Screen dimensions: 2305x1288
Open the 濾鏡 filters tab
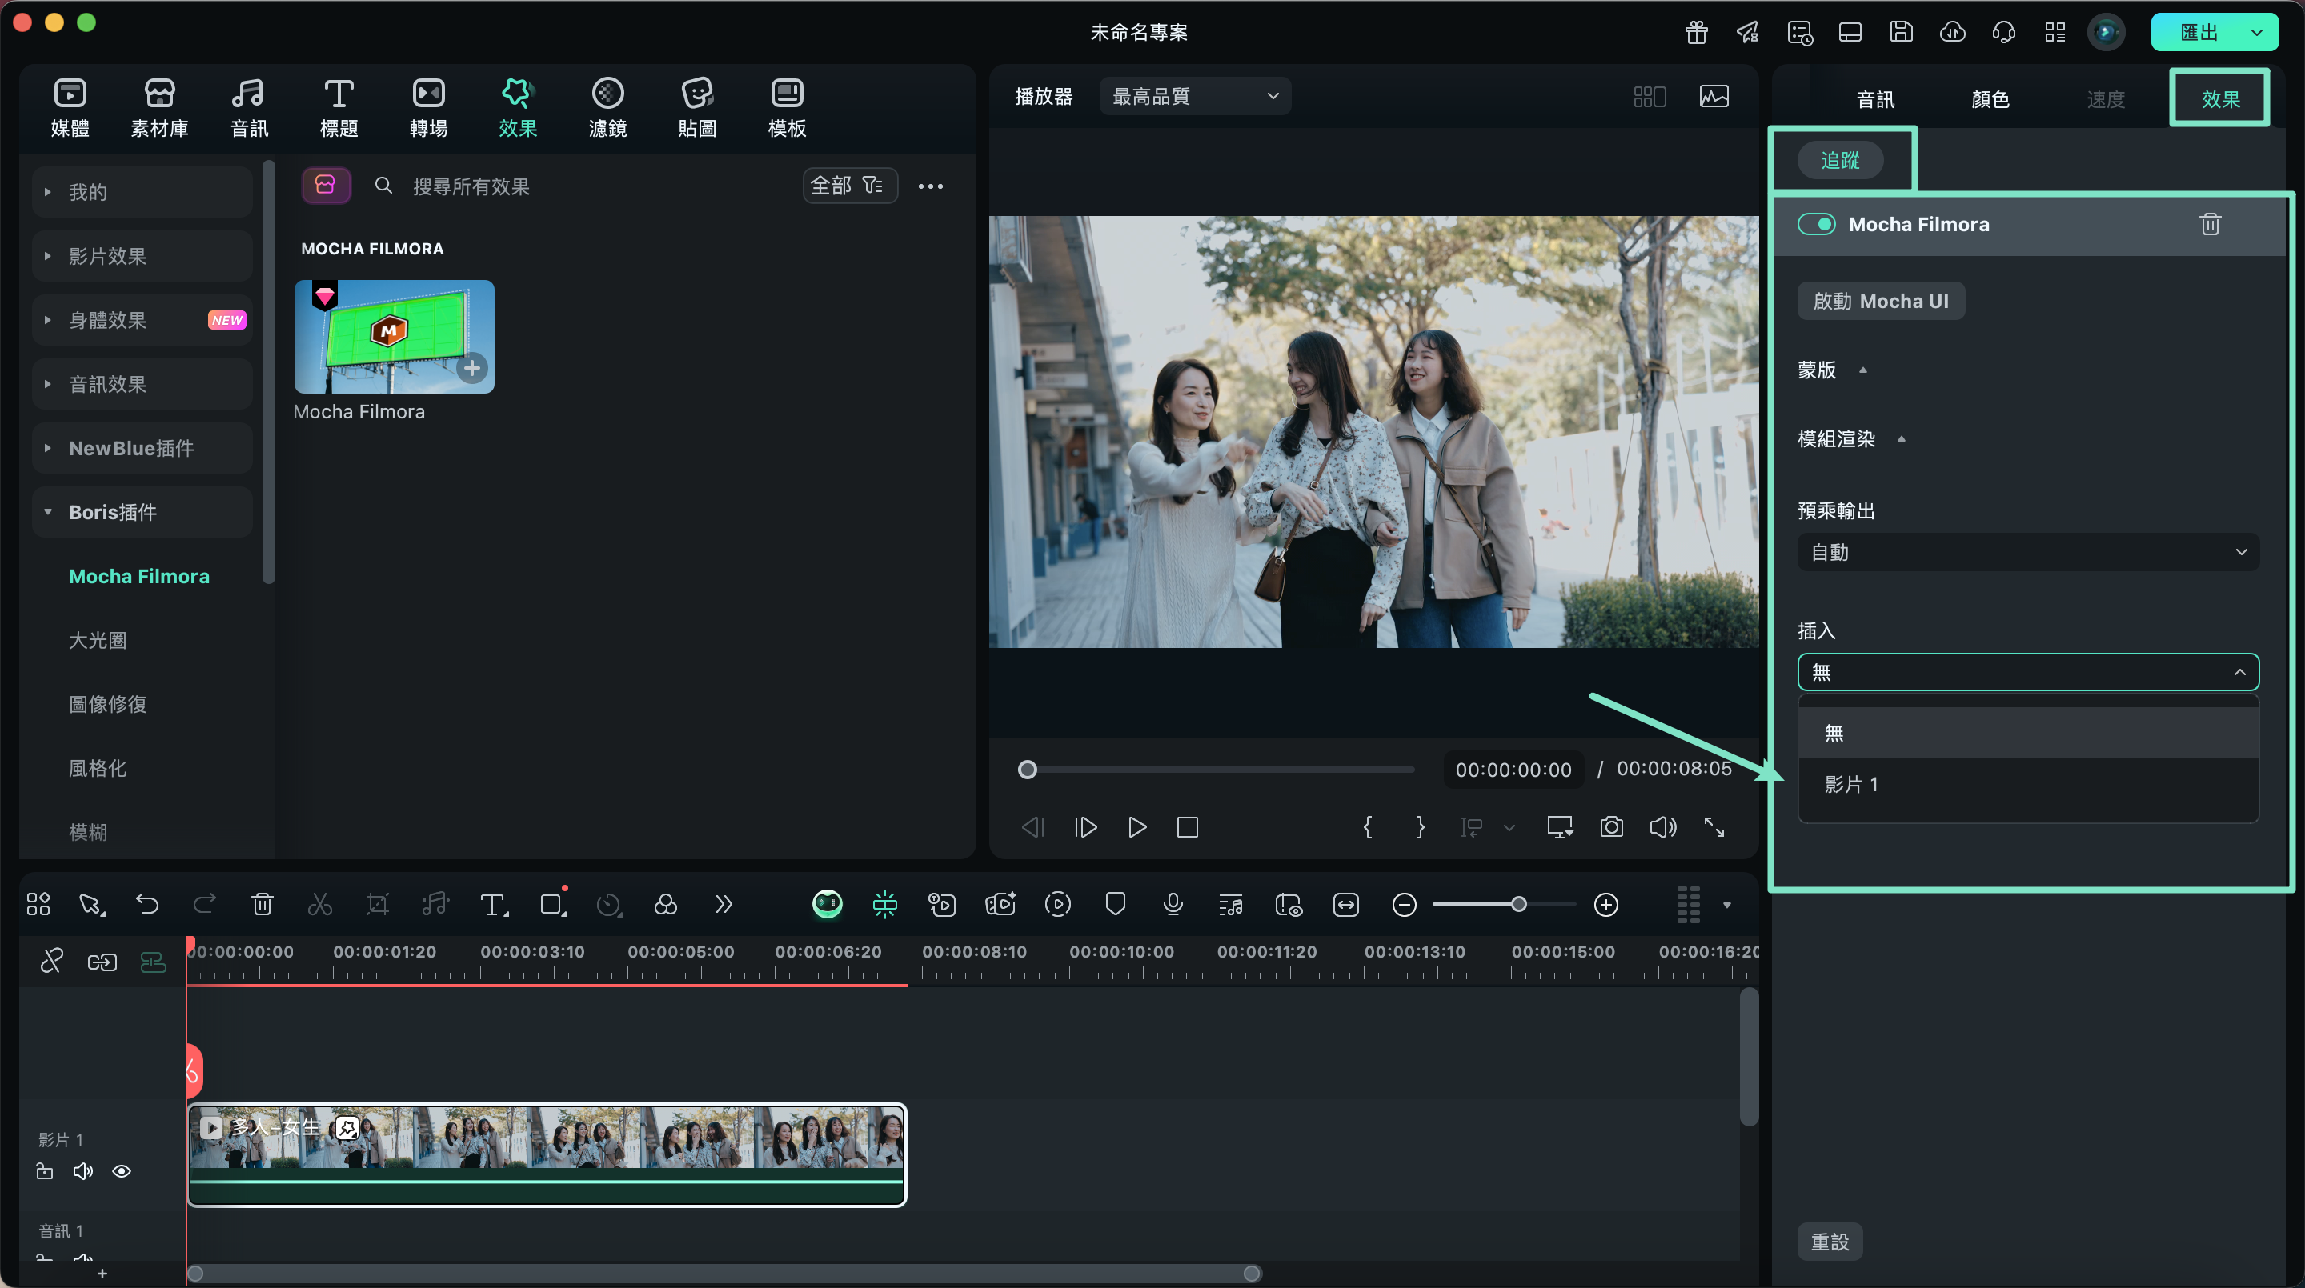607,107
